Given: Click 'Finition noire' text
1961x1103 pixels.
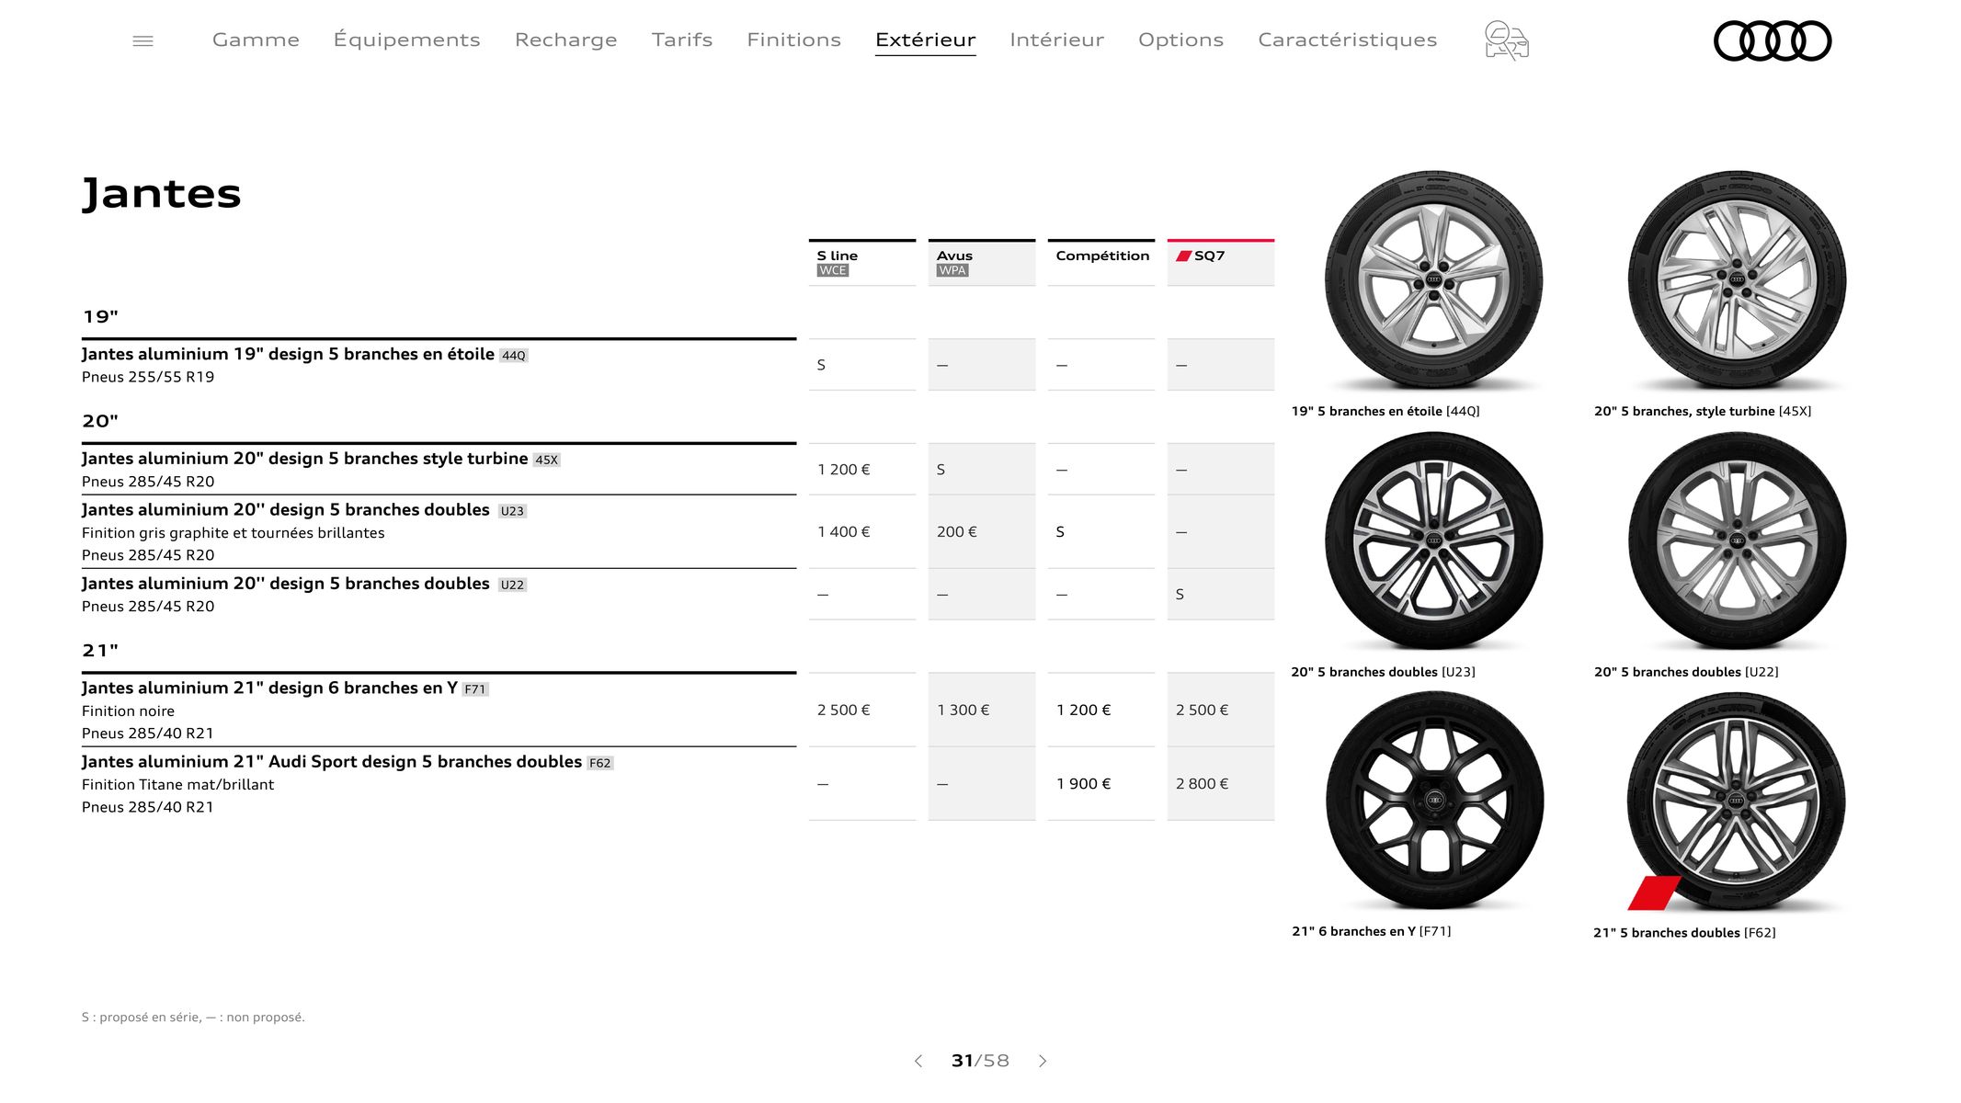Looking at the screenshot, I should click(128, 711).
